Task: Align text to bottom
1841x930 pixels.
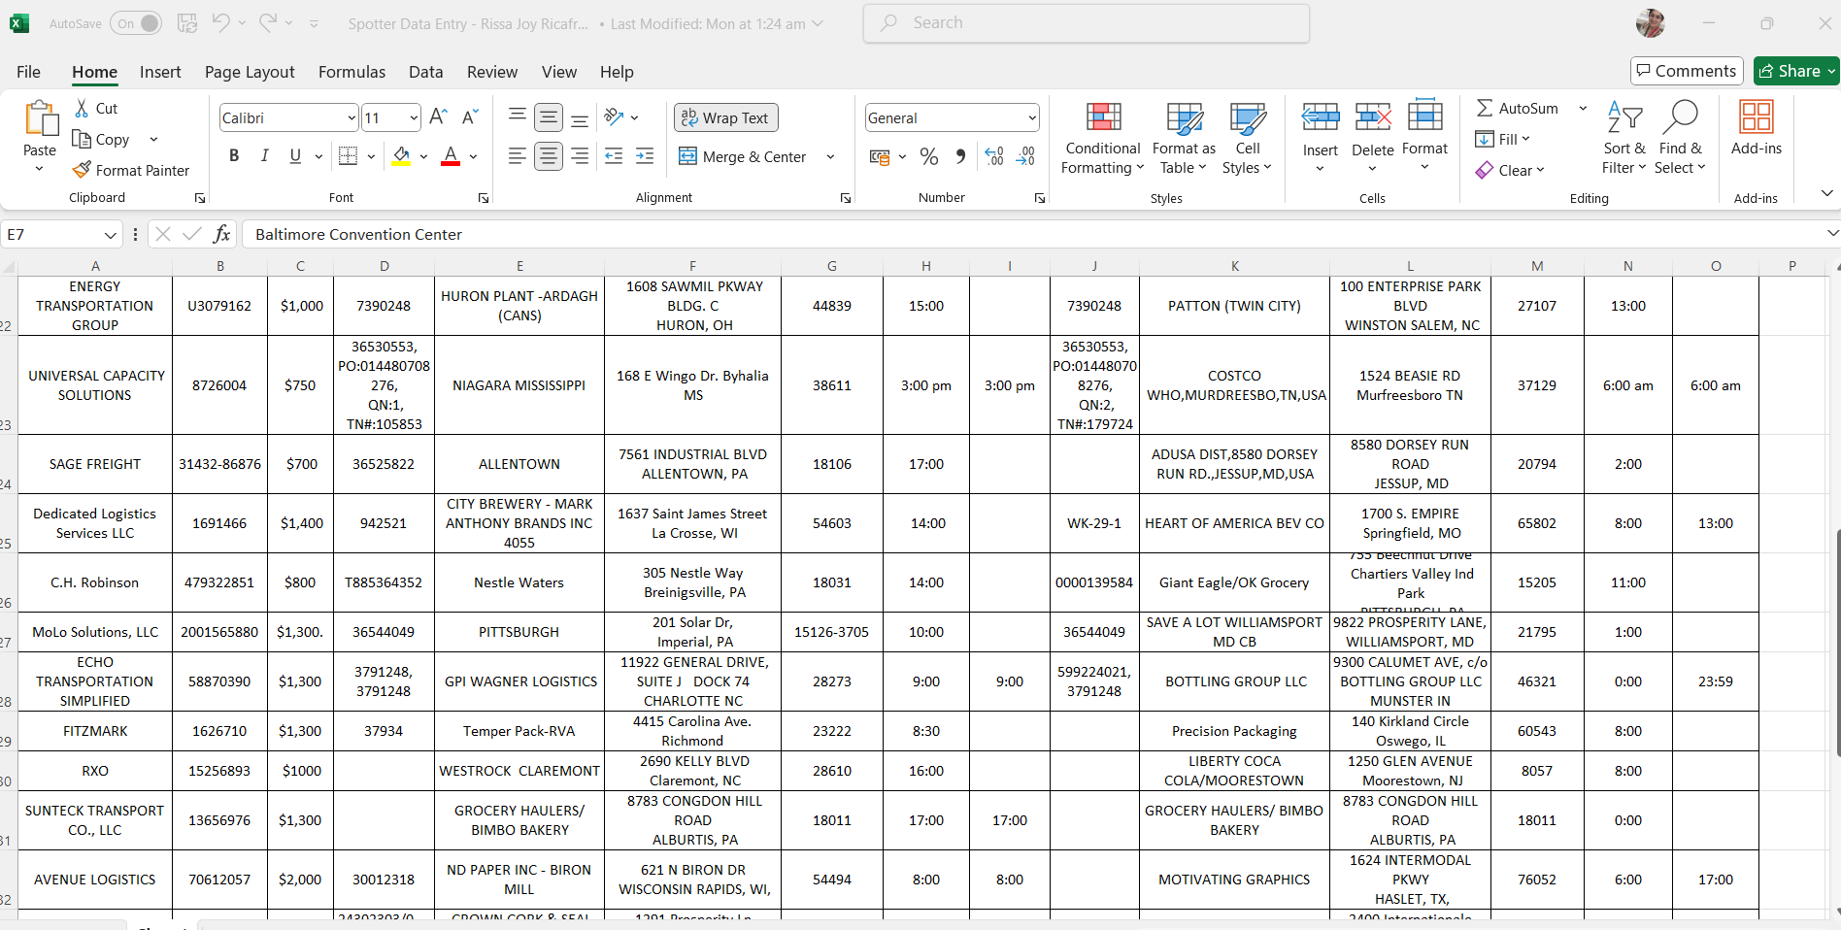Action: coord(580,117)
